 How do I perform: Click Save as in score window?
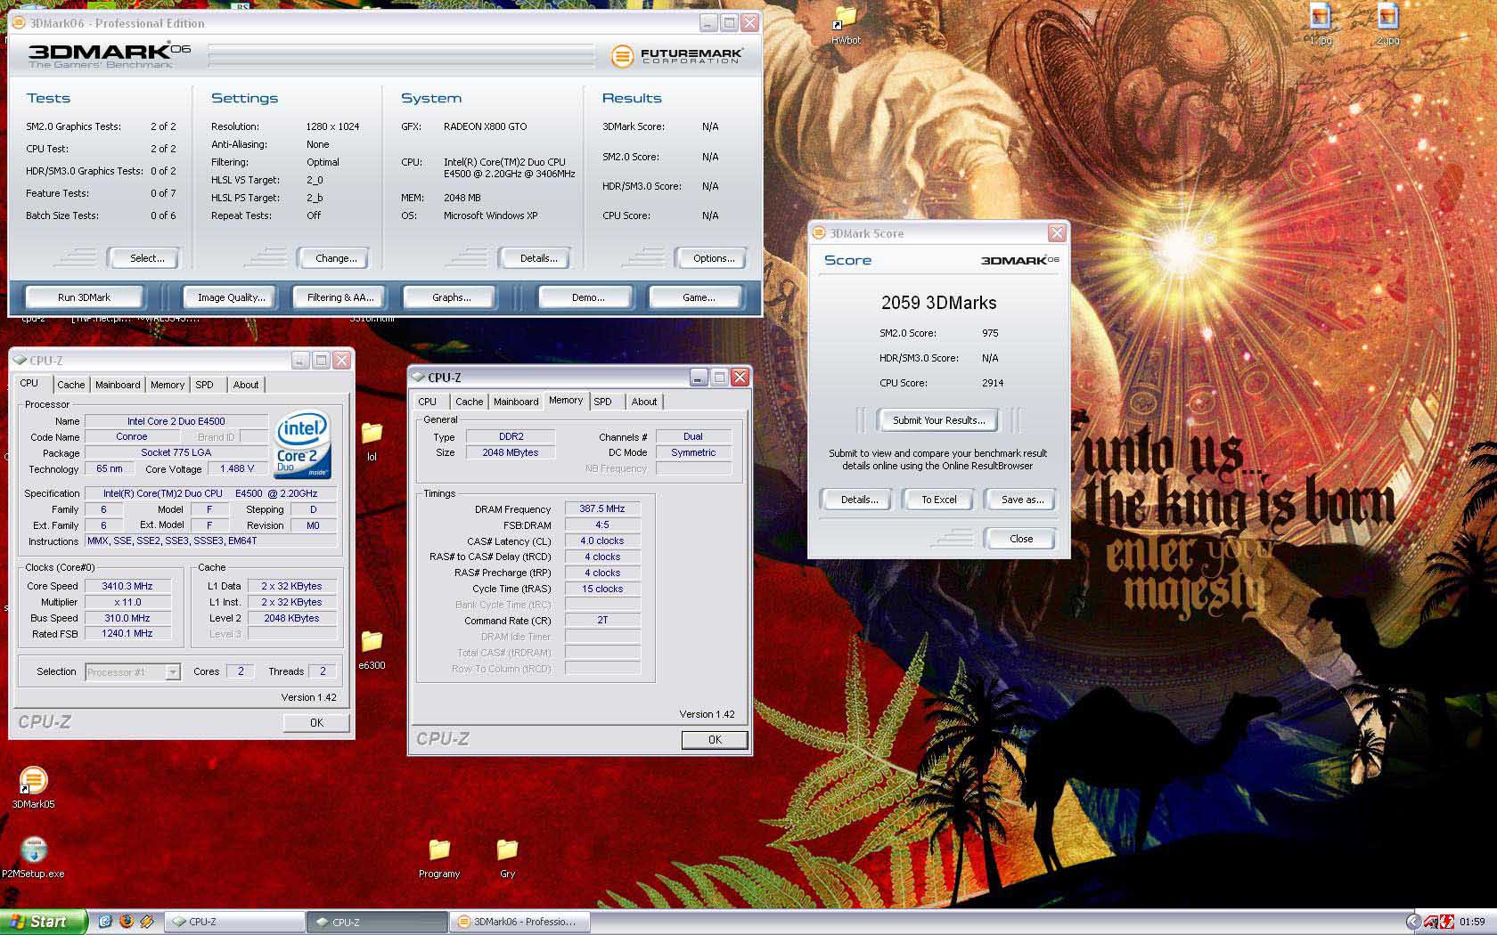pos(1022,500)
